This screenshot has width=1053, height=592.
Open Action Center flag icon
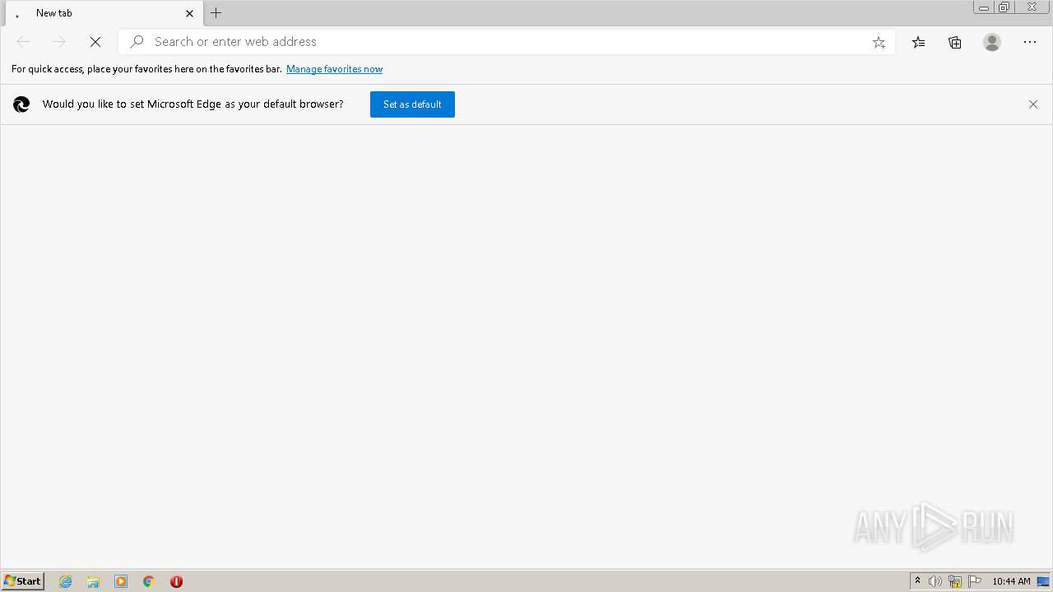coord(975,581)
